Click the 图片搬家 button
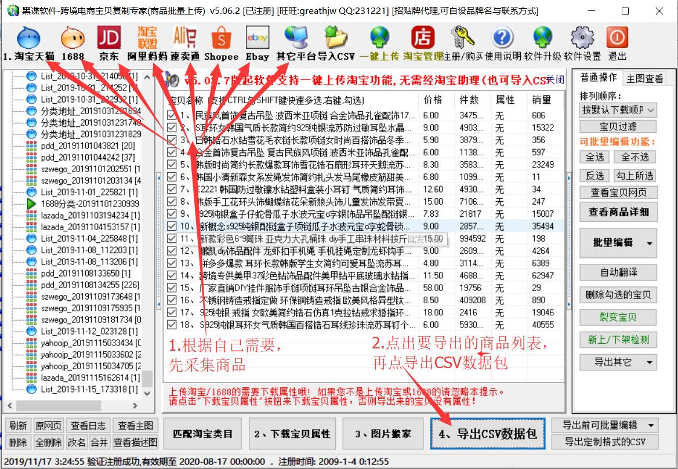 pyautogui.click(x=383, y=434)
